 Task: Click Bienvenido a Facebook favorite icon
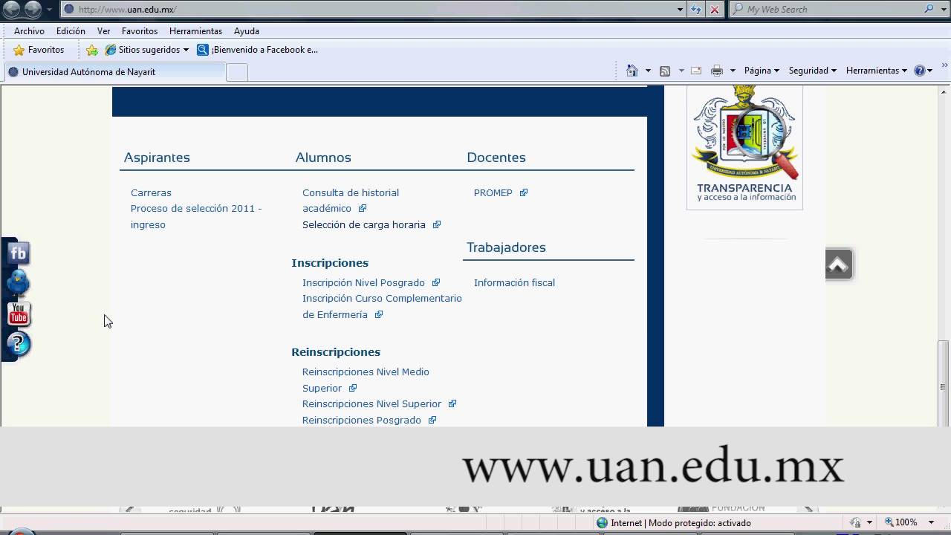[x=202, y=50]
